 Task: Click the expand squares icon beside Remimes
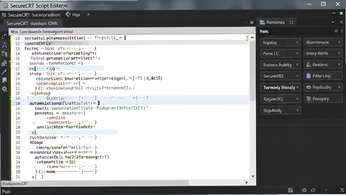pyautogui.click(x=292, y=23)
